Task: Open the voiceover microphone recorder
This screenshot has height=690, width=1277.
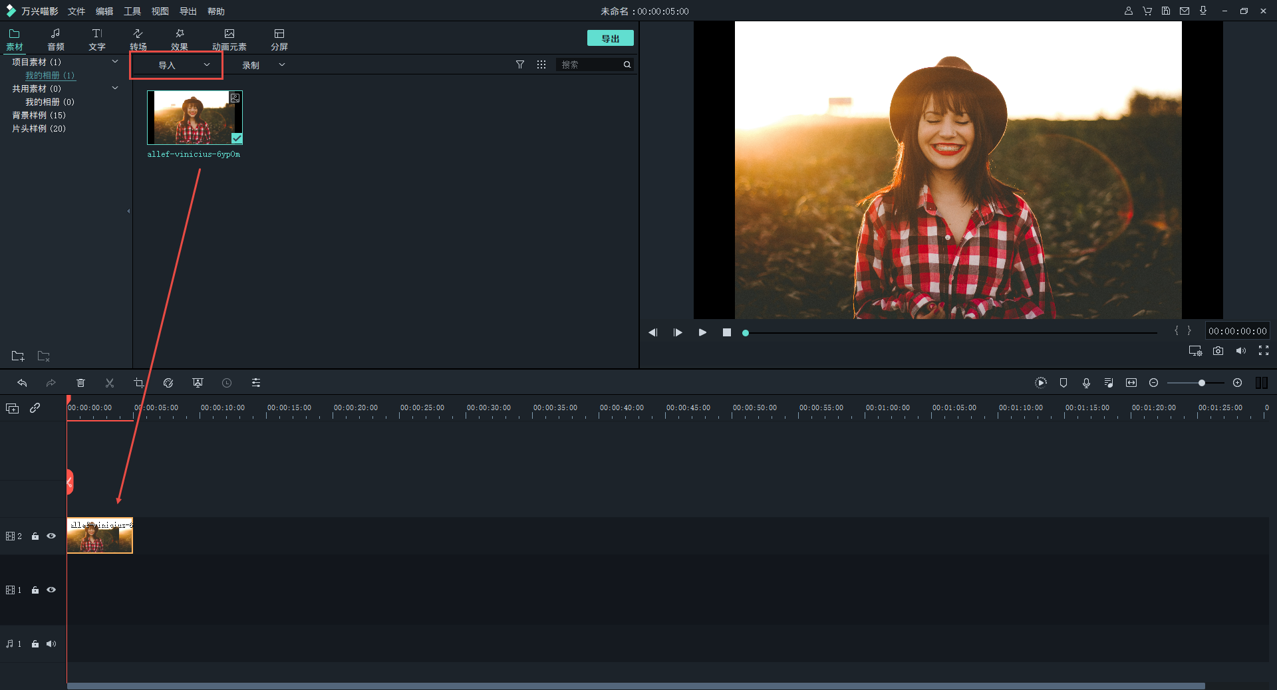Action: [x=1086, y=383]
